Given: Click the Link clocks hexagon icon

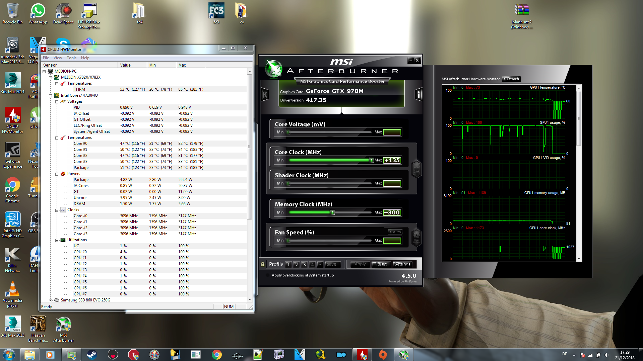Looking at the screenshot, I should click(x=416, y=168).
